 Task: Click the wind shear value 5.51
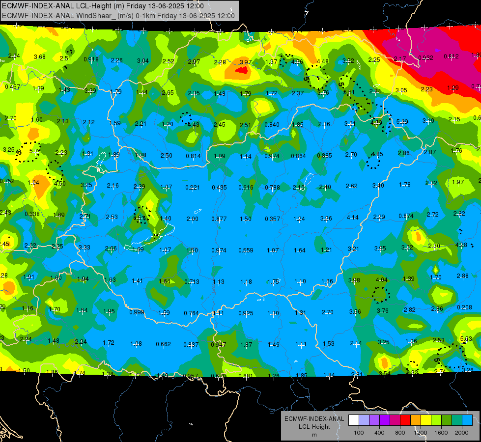(349, 92)
